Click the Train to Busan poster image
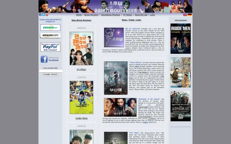Viewport: 231px width, 144px height. 116,78
